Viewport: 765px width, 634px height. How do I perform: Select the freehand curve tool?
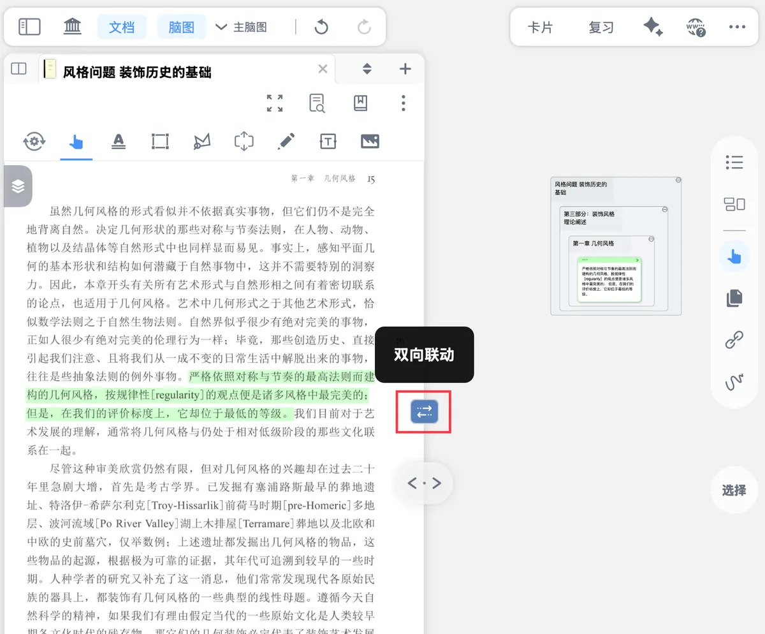pos(734,382)
